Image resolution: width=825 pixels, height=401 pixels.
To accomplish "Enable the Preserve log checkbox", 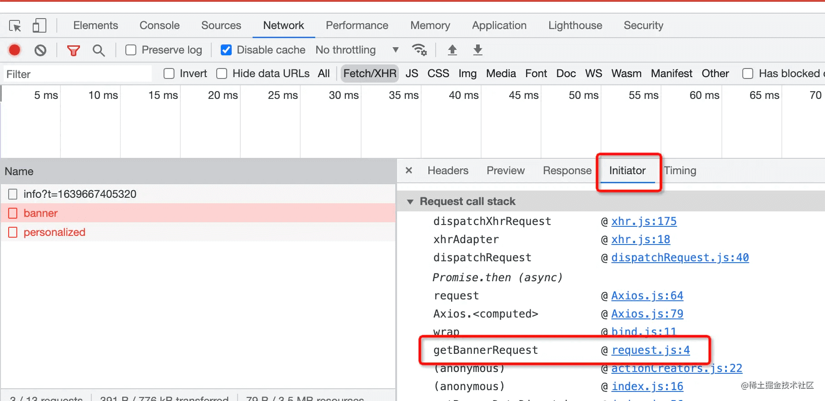I will pyautogui.click(x=131, y=50).
